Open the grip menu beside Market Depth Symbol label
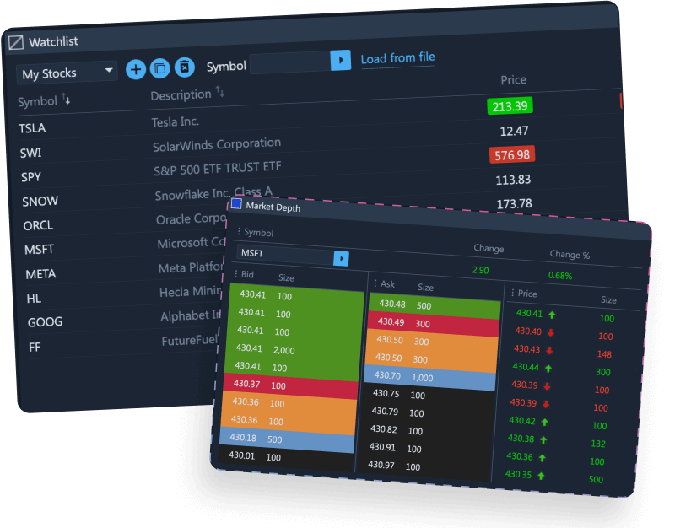675x528 pixels. click(239, 231)
